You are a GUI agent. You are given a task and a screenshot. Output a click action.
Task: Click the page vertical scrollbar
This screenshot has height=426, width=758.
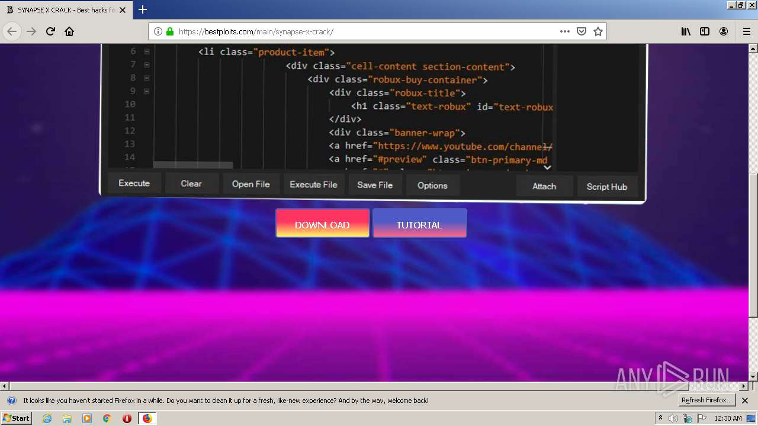tap(753, 244)
